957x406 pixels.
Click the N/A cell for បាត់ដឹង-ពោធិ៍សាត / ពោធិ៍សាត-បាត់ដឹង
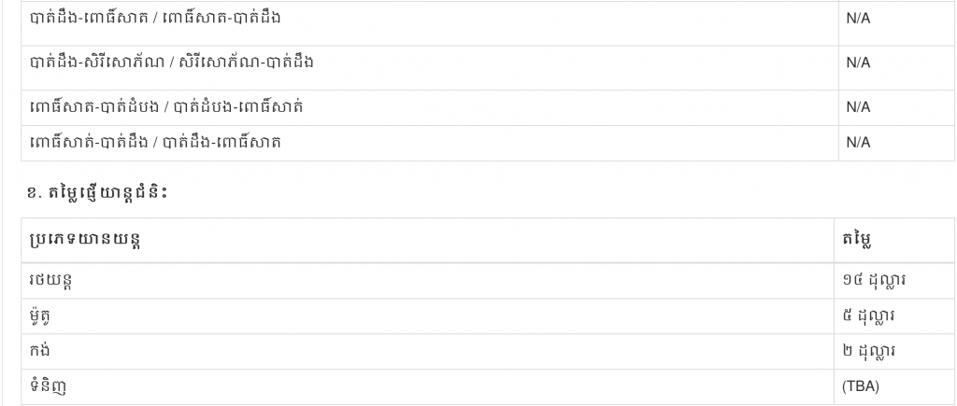pos(858,19)
